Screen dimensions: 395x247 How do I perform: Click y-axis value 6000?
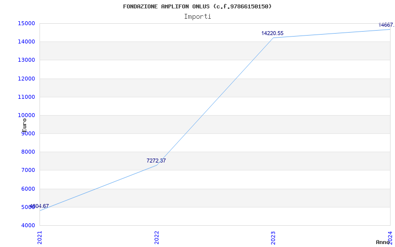pyautogui.click(x=28, y=189)
